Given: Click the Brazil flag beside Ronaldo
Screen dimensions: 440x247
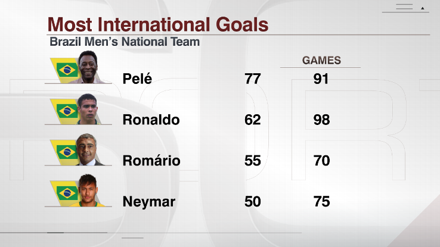Looking at the screenshot, I should (67, 111).
